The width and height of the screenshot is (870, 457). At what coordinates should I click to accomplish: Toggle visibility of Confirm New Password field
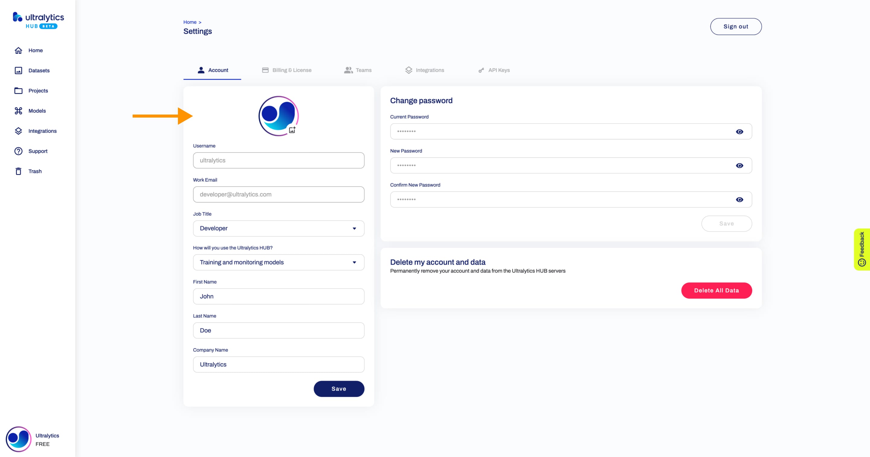[739, 199]
